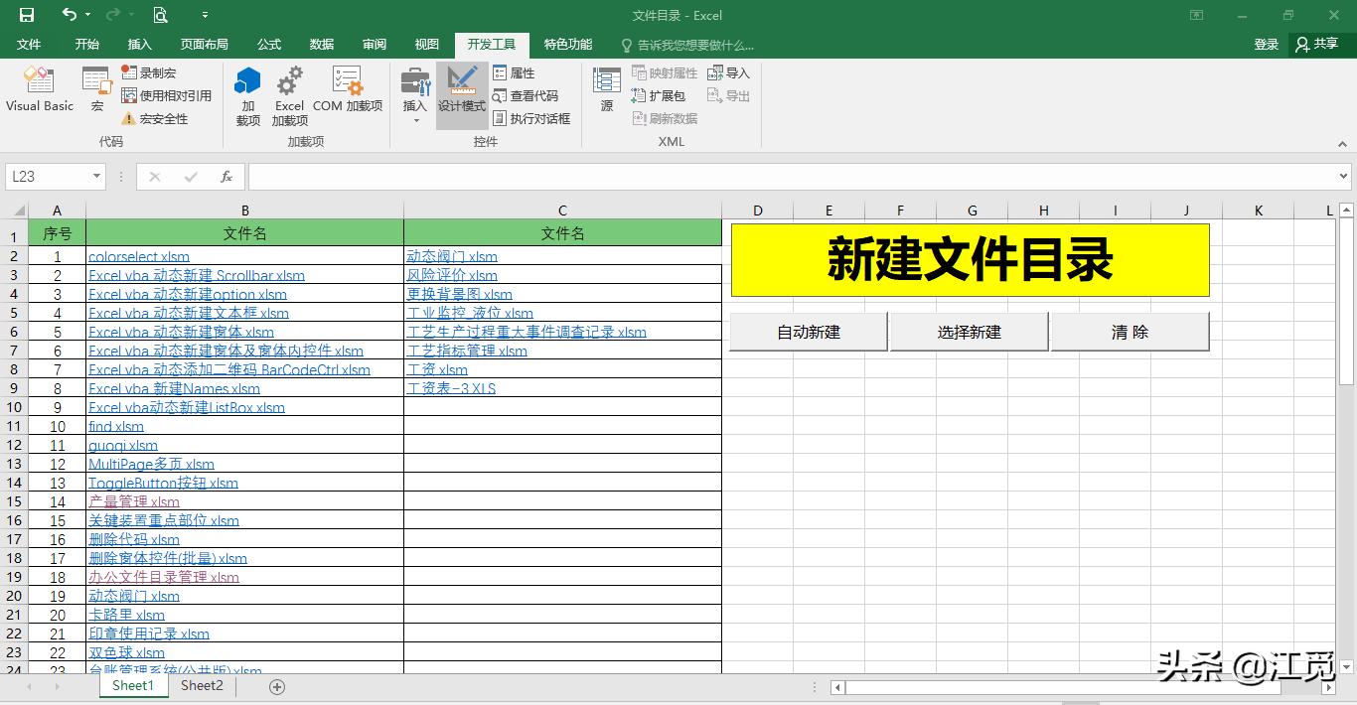Click the 自动新建 button

click(x=808, y=332)
